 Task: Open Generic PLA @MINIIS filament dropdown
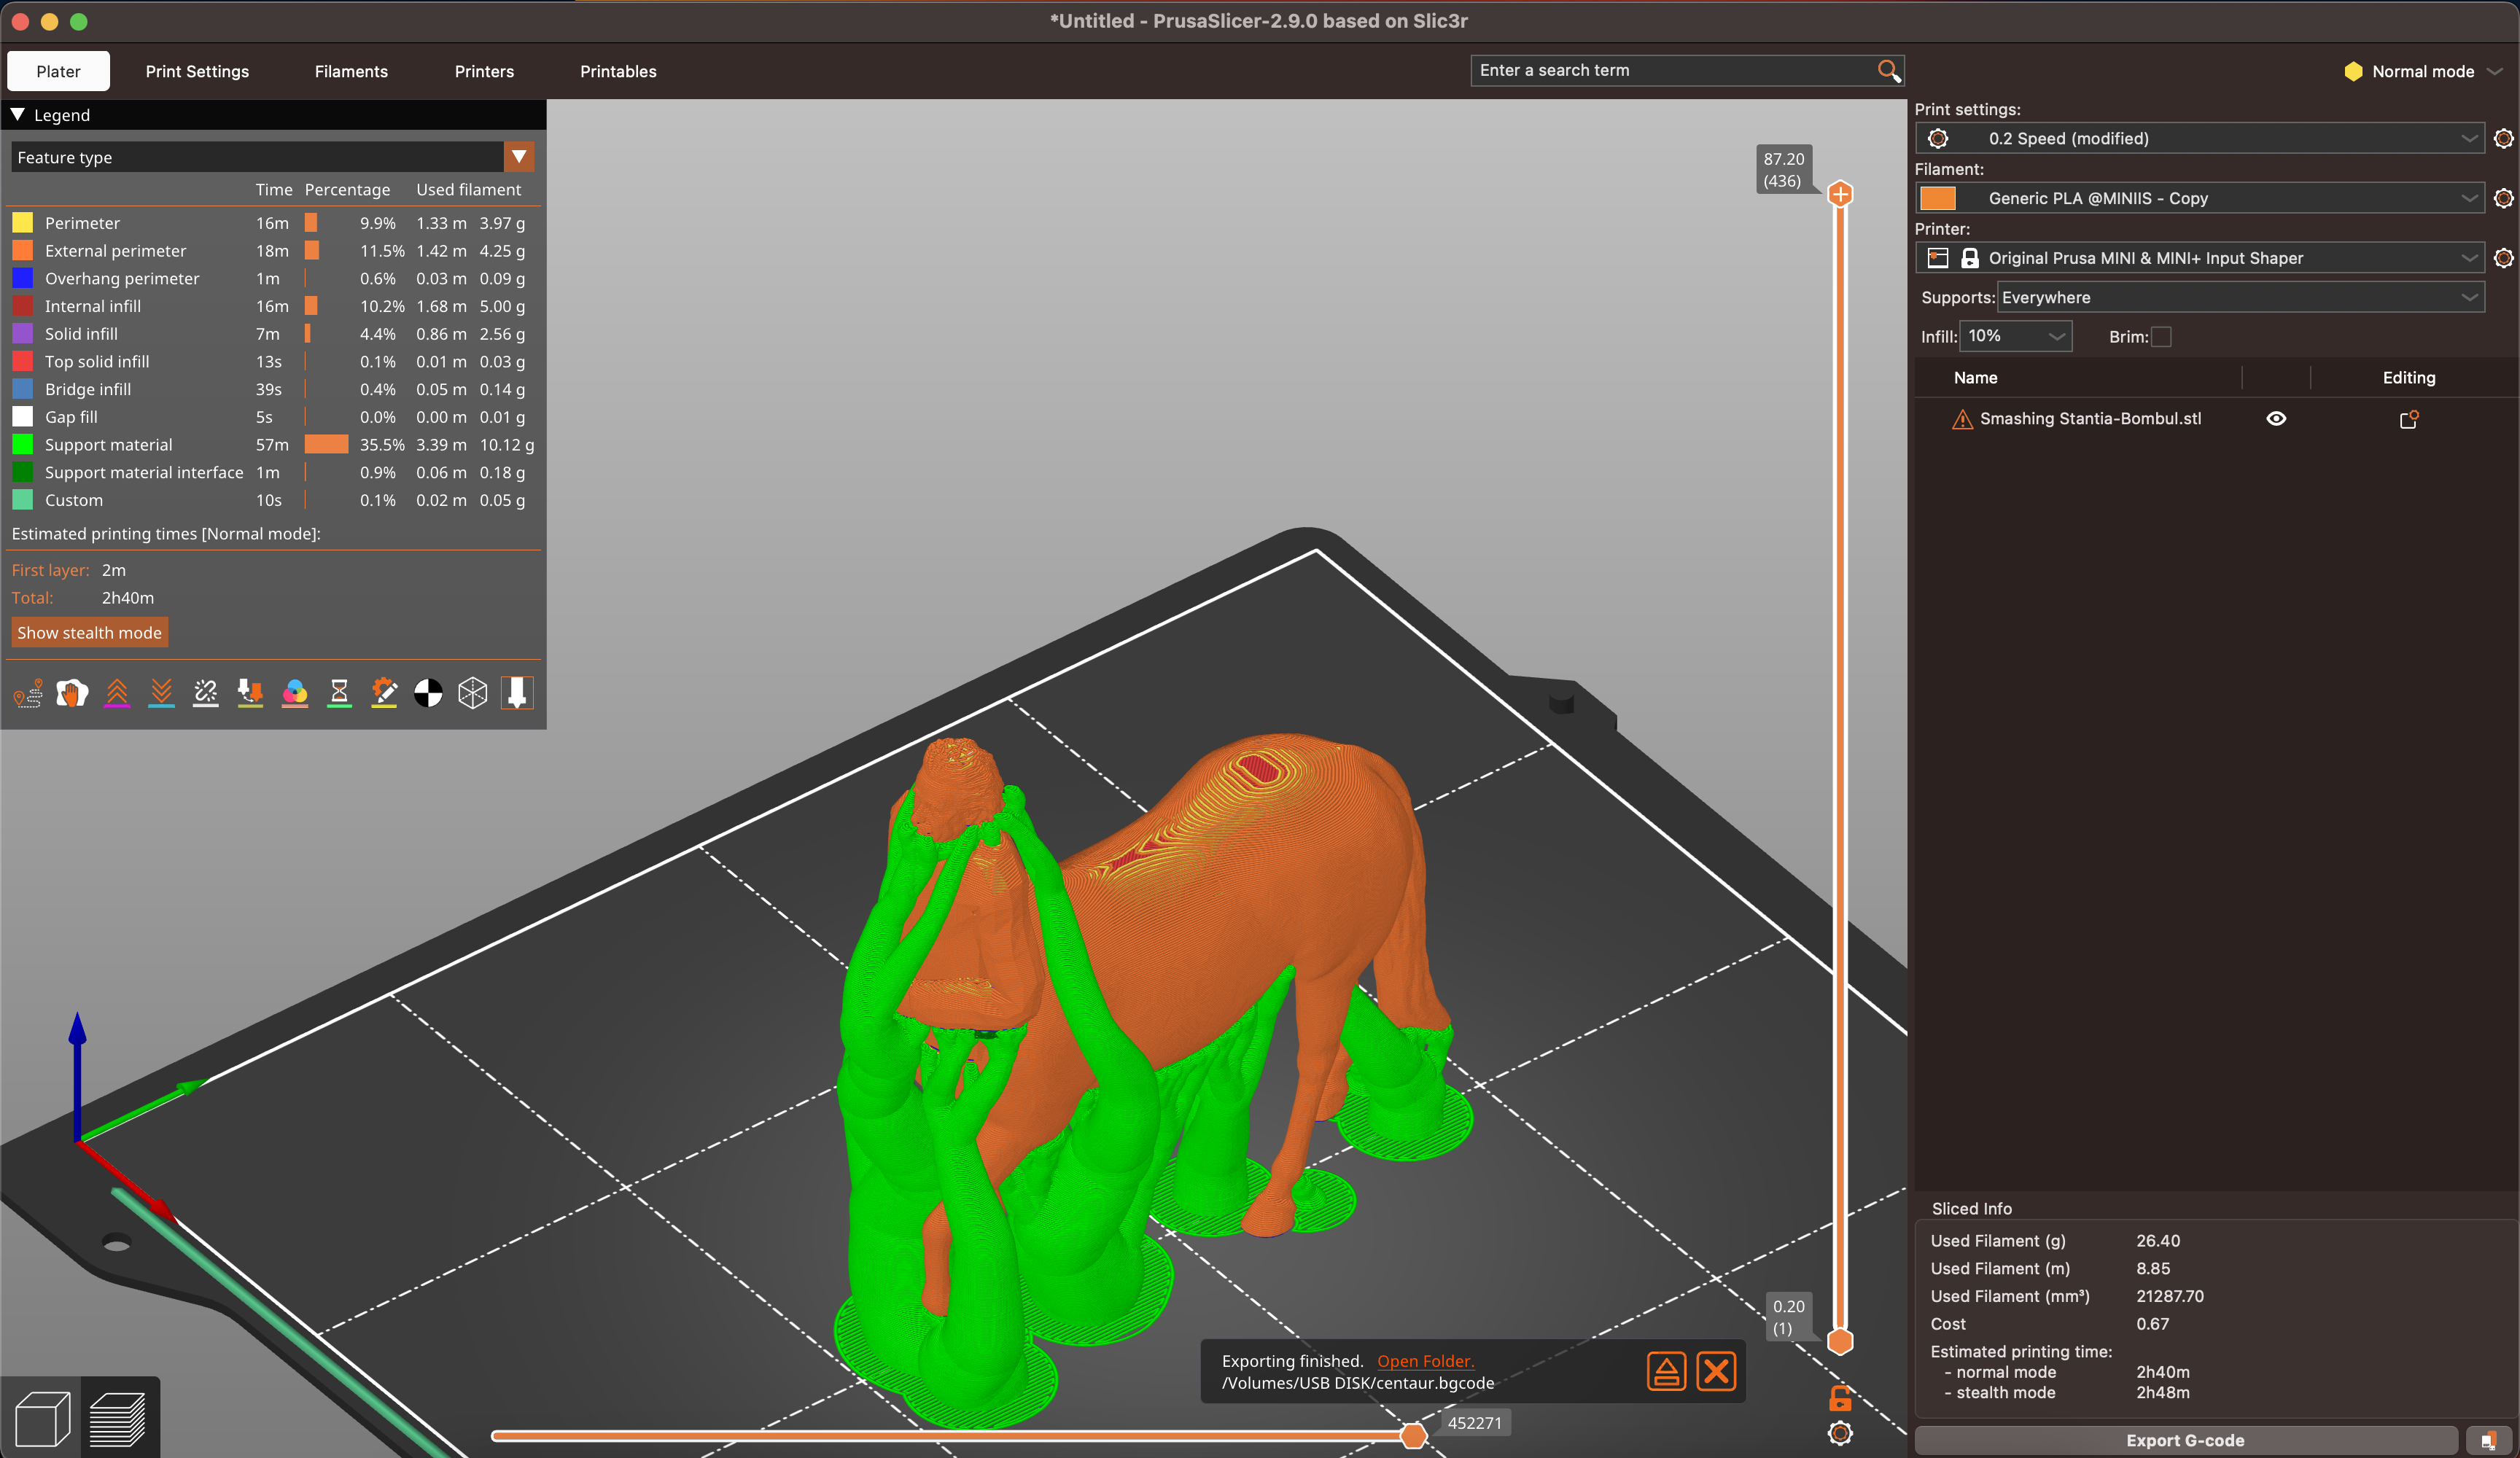click(x=2201, y=198)
